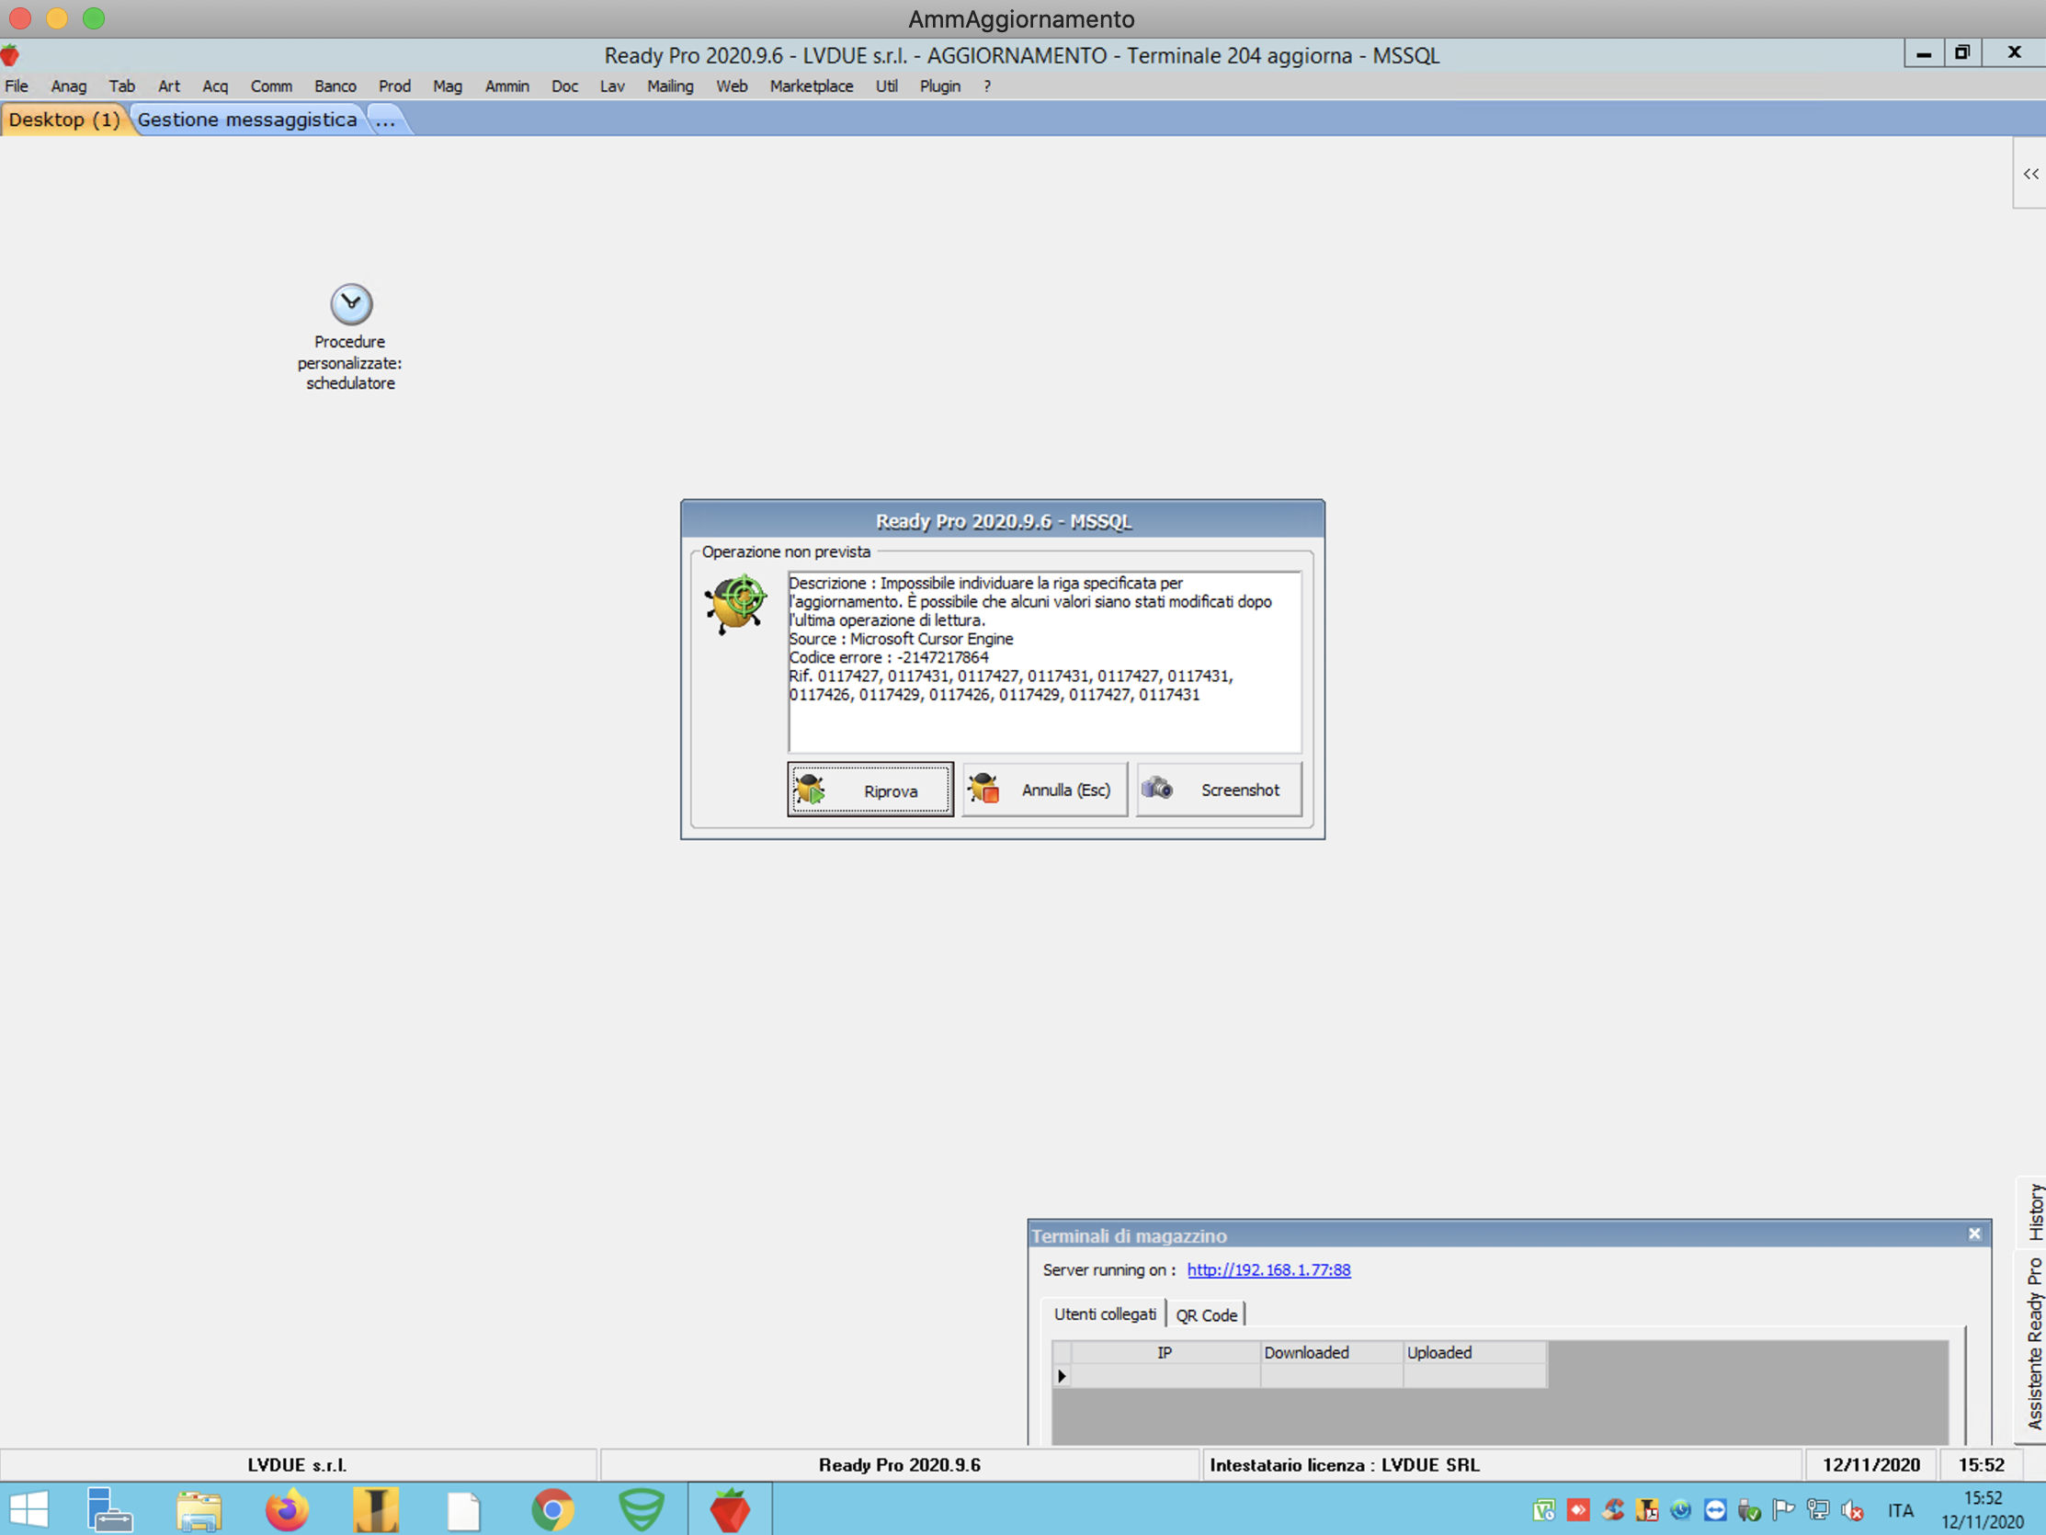Viewport: 2046px width, 1535px height.
Task: Open the Acq menu
Action: coord(214,86)
